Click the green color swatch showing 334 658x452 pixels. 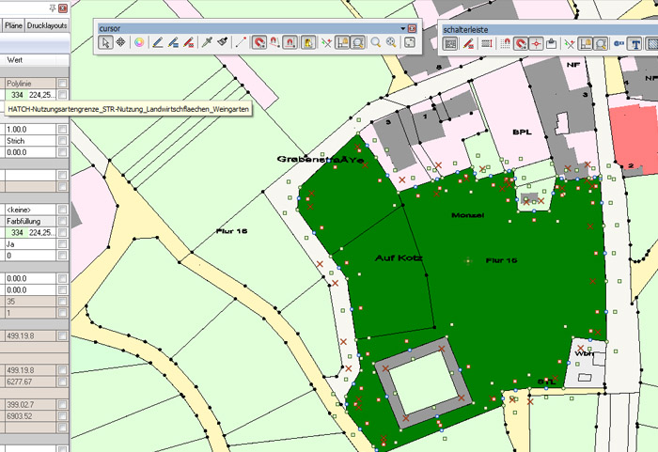click(16, 95)
